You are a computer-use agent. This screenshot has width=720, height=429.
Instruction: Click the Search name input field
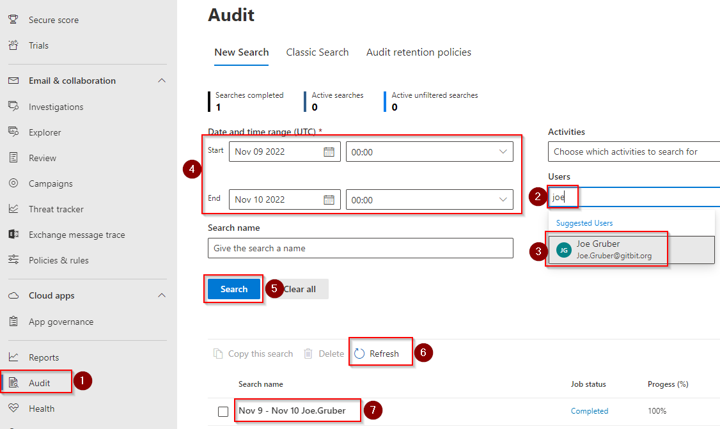click(360, 248)
